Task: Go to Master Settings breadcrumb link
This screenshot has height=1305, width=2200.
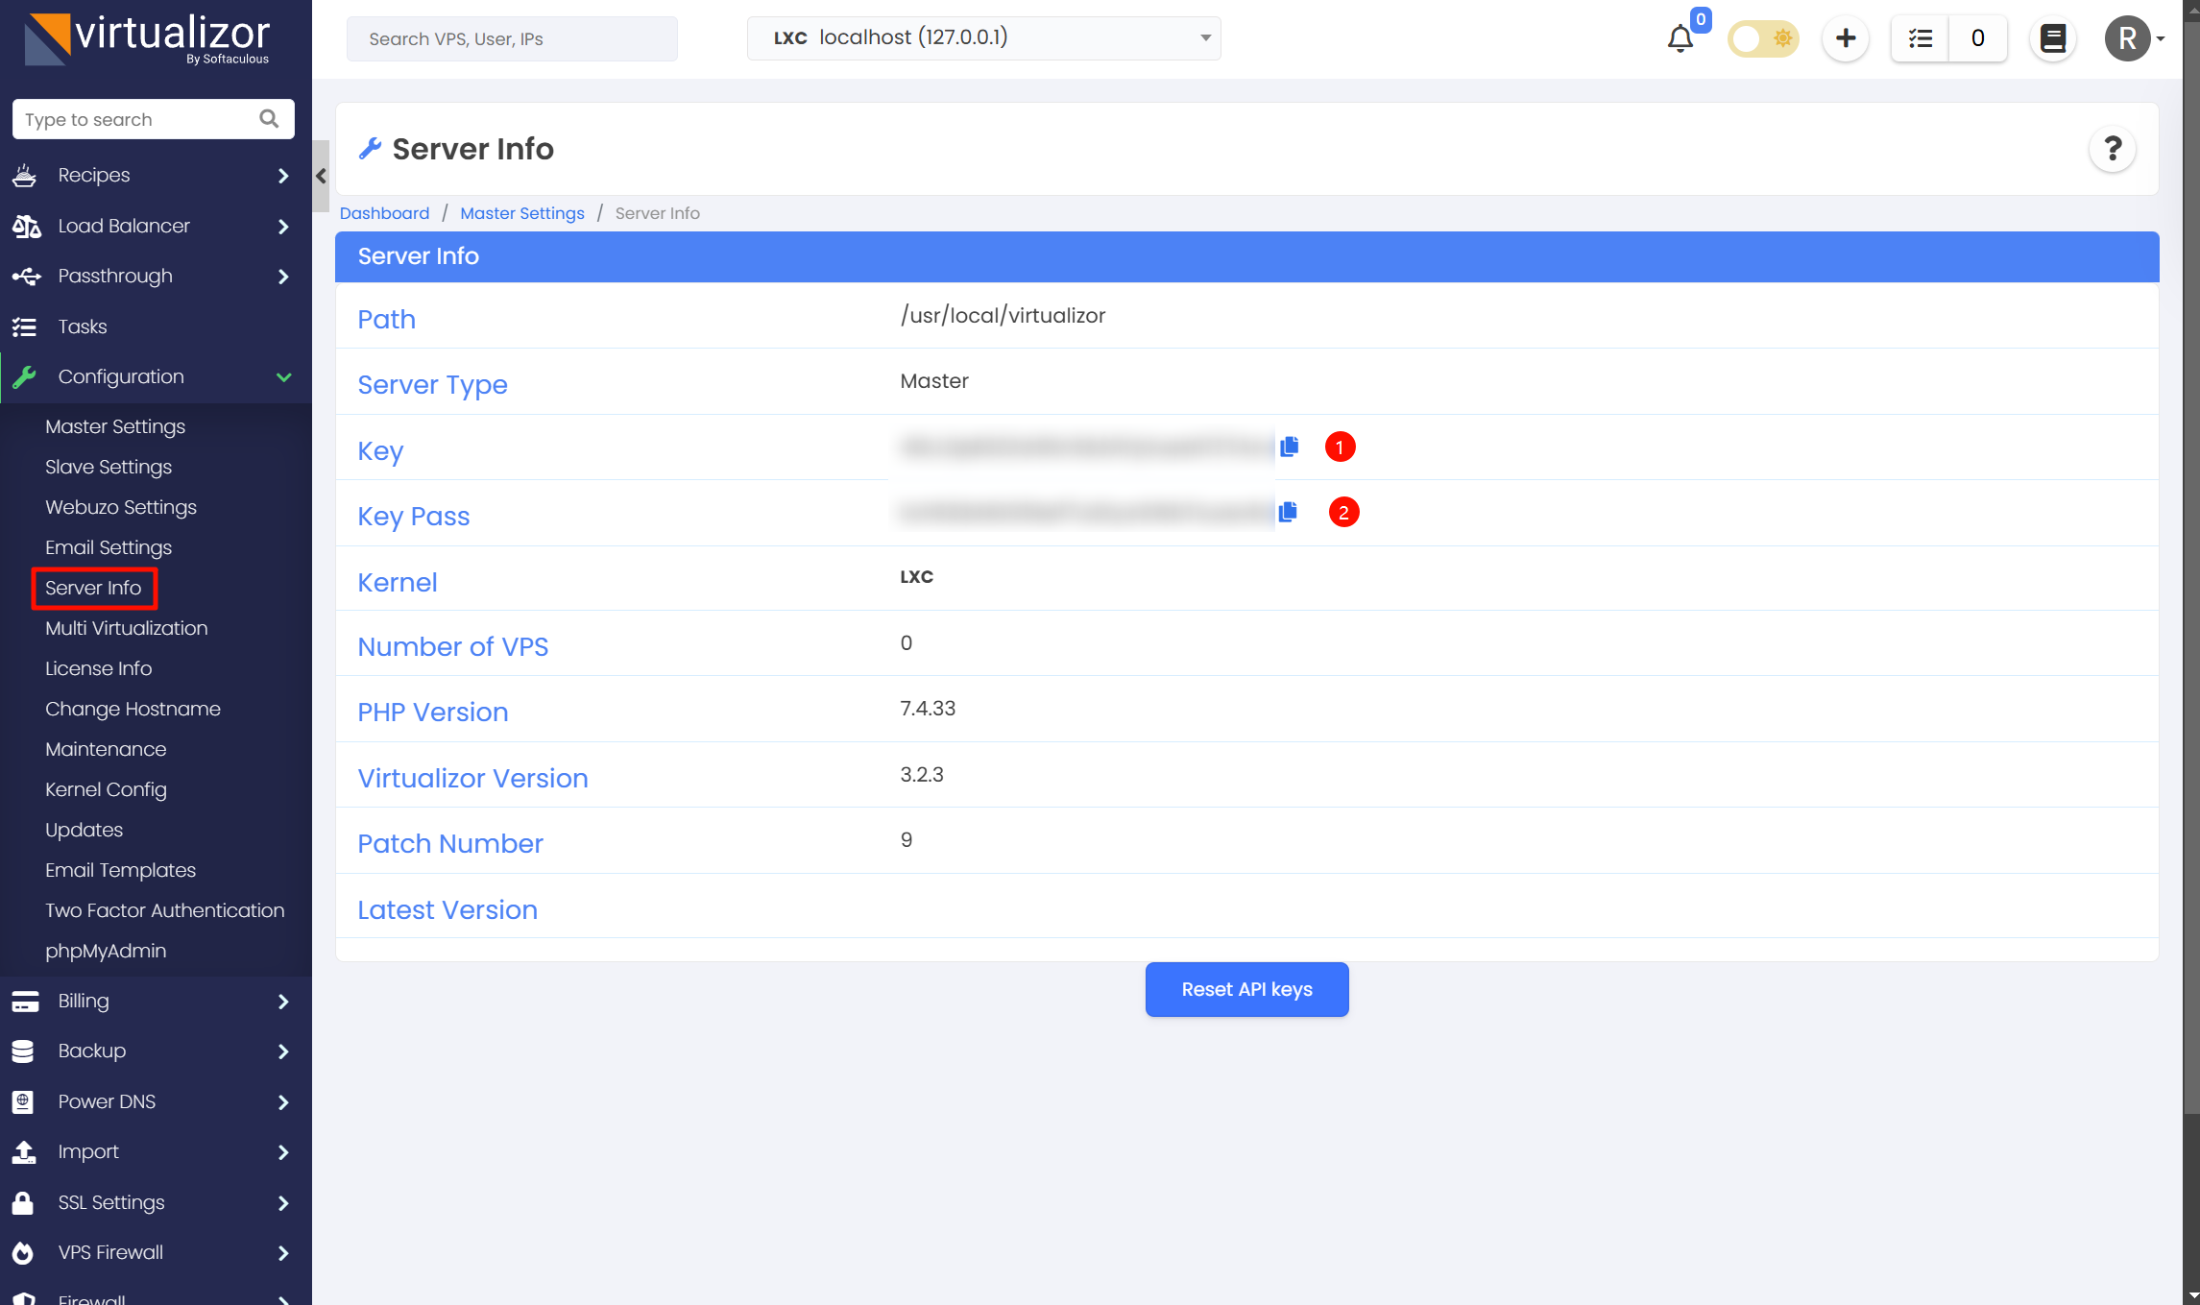Action: pyautogui.click(x=521, y=213)
